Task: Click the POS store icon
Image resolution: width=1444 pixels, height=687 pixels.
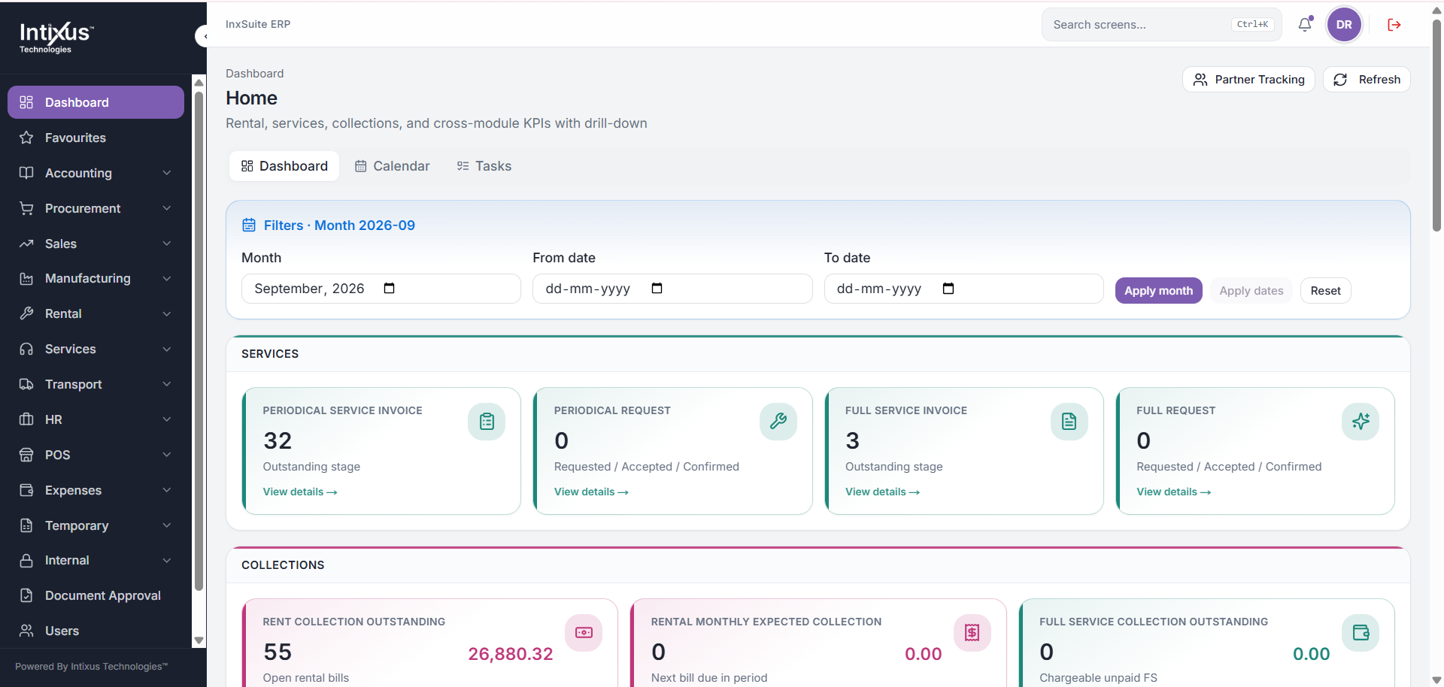Action: 26,455
